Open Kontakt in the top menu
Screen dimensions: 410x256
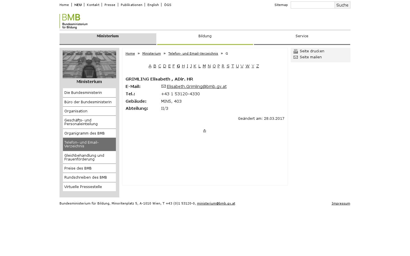pyautogui.click(x=93, y=5)
